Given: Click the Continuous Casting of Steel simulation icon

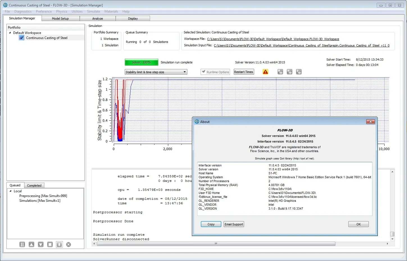Looking at the screenshot, I should coord(22,38).
